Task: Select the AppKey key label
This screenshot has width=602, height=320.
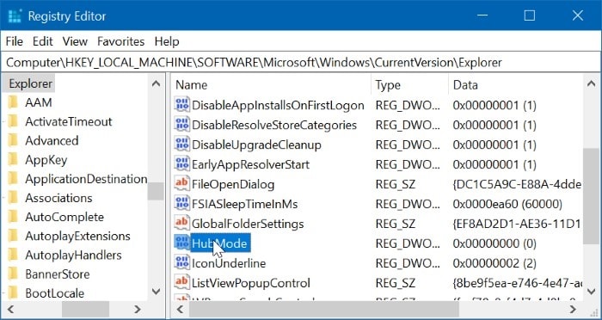Action: point(46,160)
